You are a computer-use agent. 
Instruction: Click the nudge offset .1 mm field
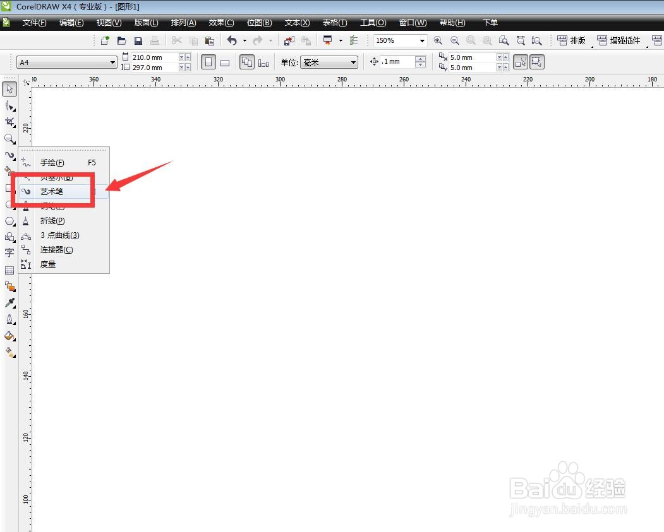[397, 62]
